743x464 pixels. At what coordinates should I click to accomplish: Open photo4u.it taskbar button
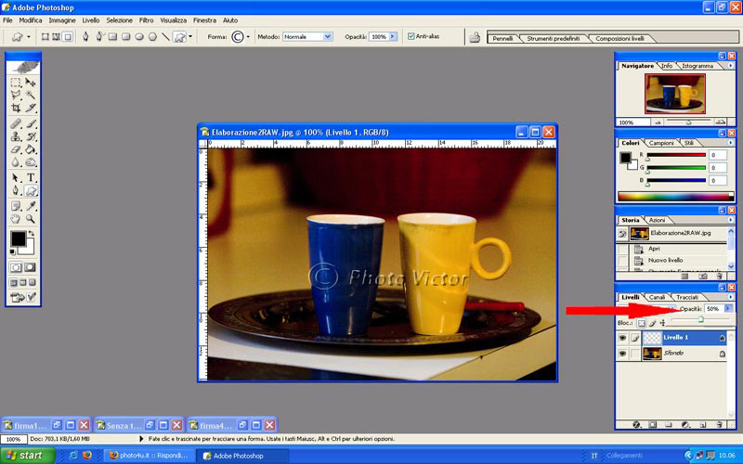tap(149, 456)
